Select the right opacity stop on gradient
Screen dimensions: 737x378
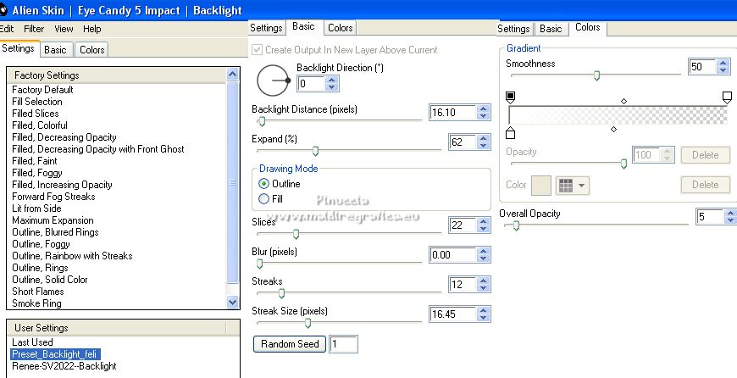coord(727,97)
